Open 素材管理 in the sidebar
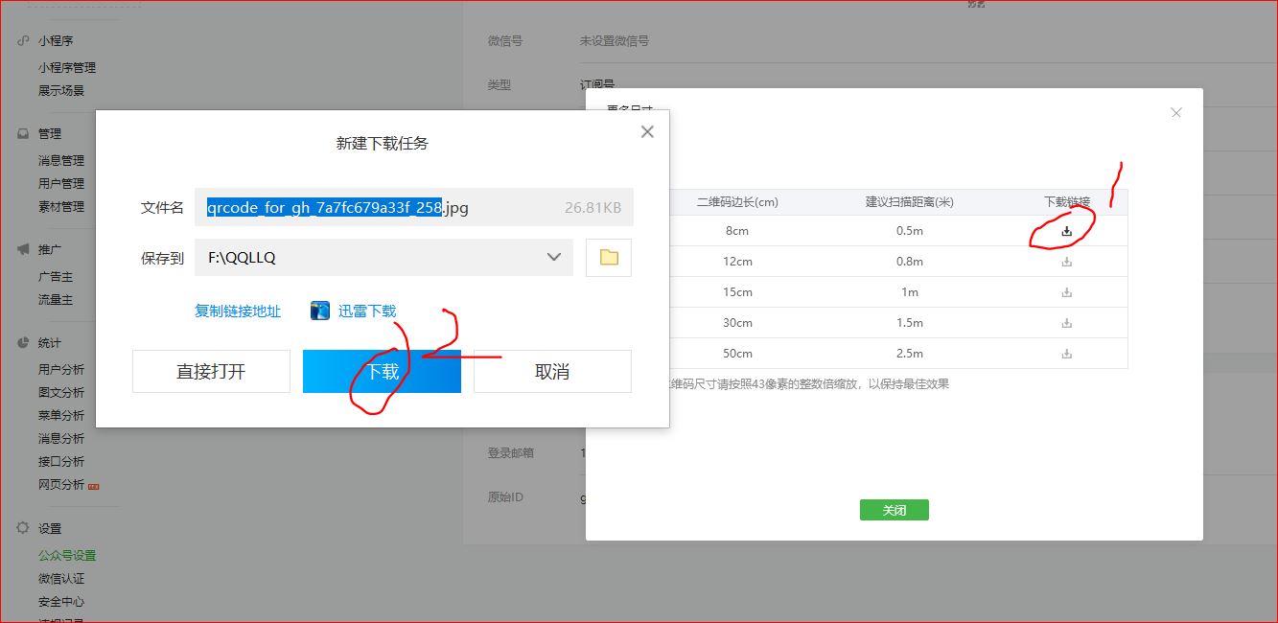This screenshot has width=1278, height=623. (61, 206)
